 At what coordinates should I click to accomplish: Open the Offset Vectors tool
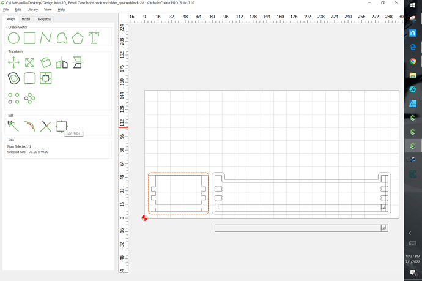point(13,78)
